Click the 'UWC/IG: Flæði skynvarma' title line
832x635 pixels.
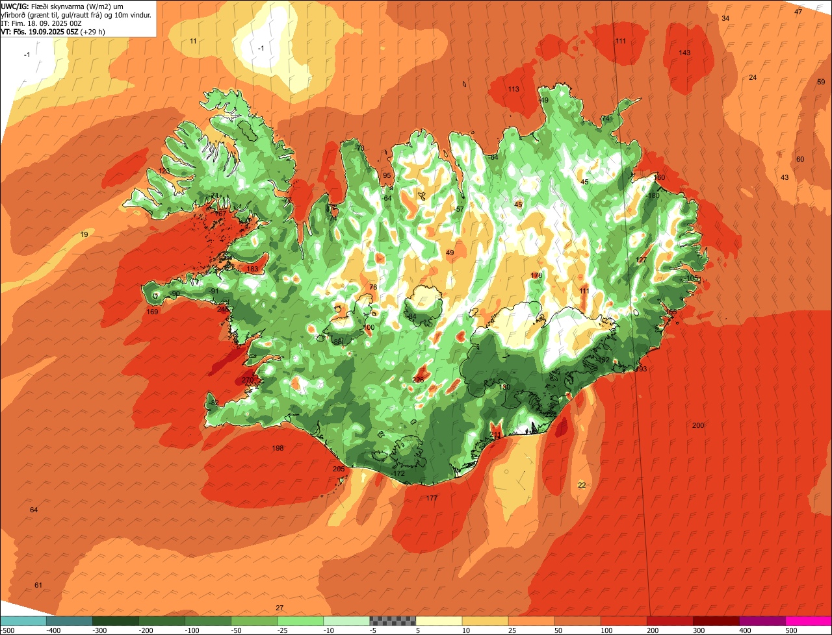coord(61,6)
